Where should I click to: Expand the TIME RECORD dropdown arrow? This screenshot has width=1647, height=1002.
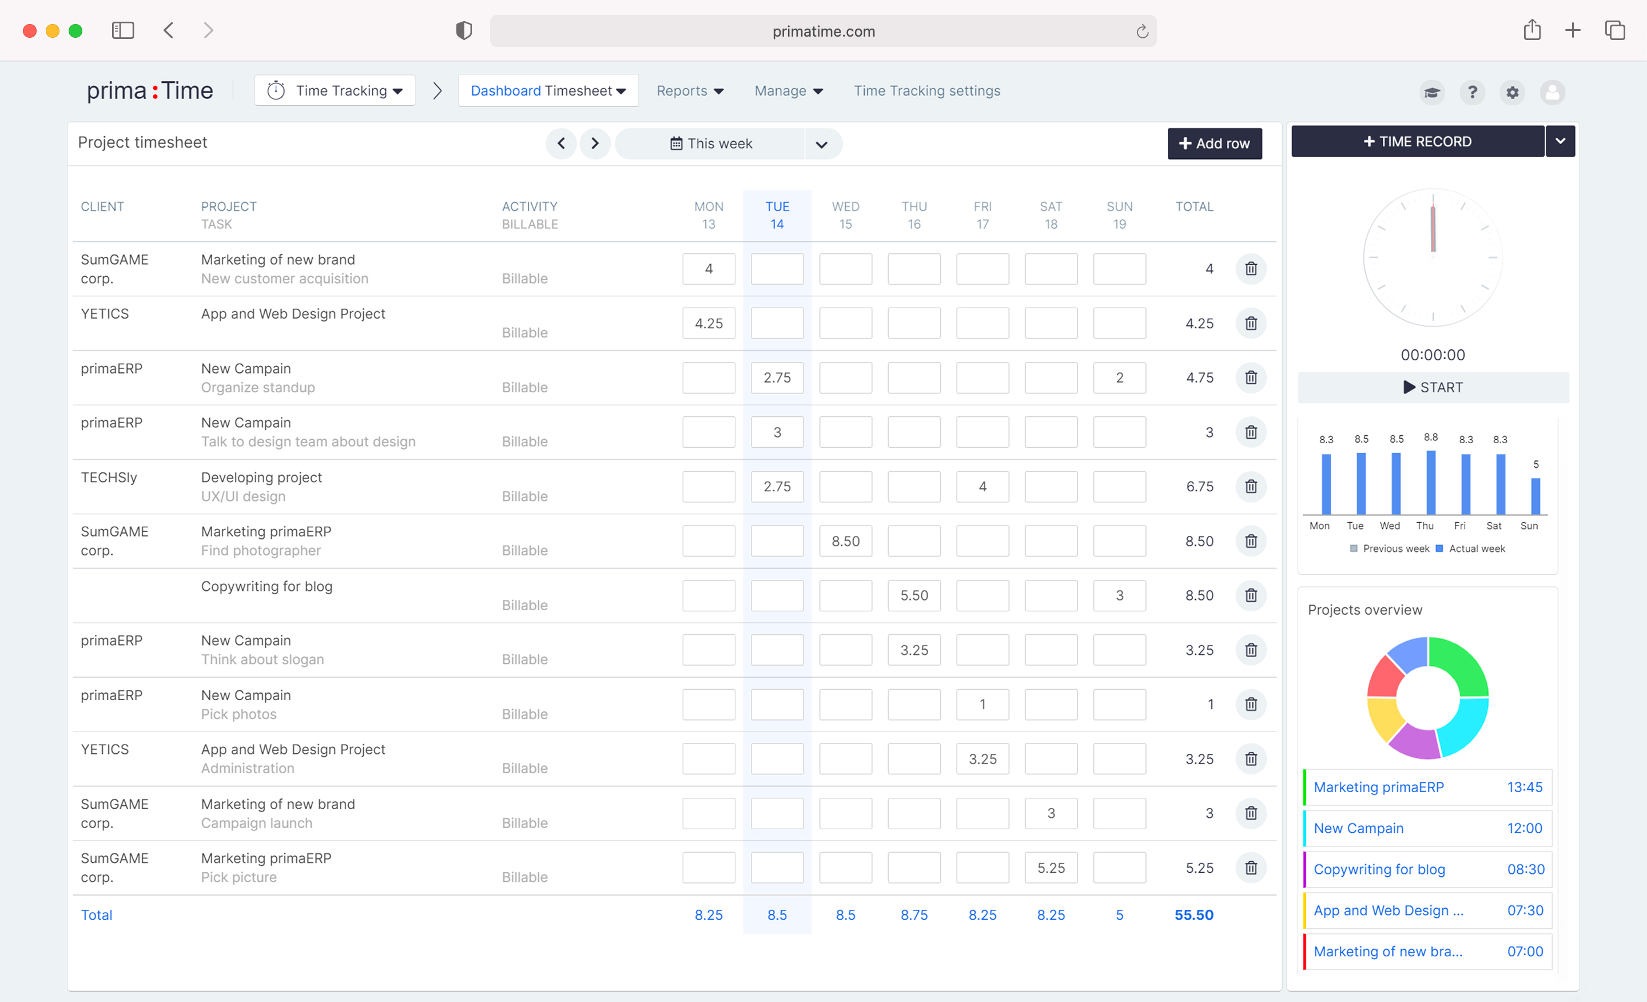[x=1560, y=142]
